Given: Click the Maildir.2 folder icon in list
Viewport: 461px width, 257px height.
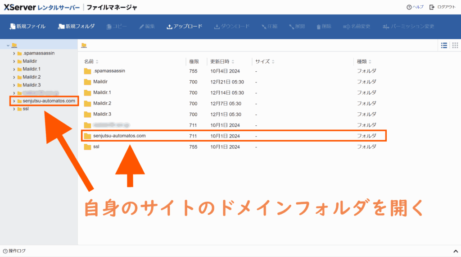Looking at the screenshot, I should 87,103.
